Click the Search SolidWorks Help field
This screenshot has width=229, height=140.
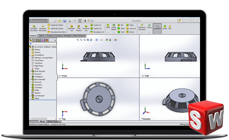coord(189,21)
